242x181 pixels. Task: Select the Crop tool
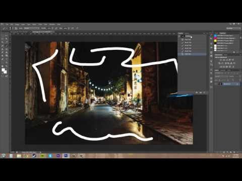pyautogui.click(x=3, y=42)
